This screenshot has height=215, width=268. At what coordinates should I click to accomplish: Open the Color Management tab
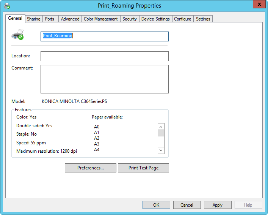(x=100, y=19)
